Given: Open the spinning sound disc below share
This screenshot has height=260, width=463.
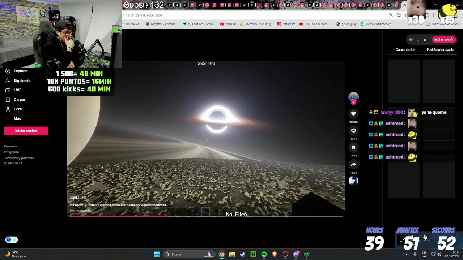Looking at the screenshot, I should pos(353,181).
